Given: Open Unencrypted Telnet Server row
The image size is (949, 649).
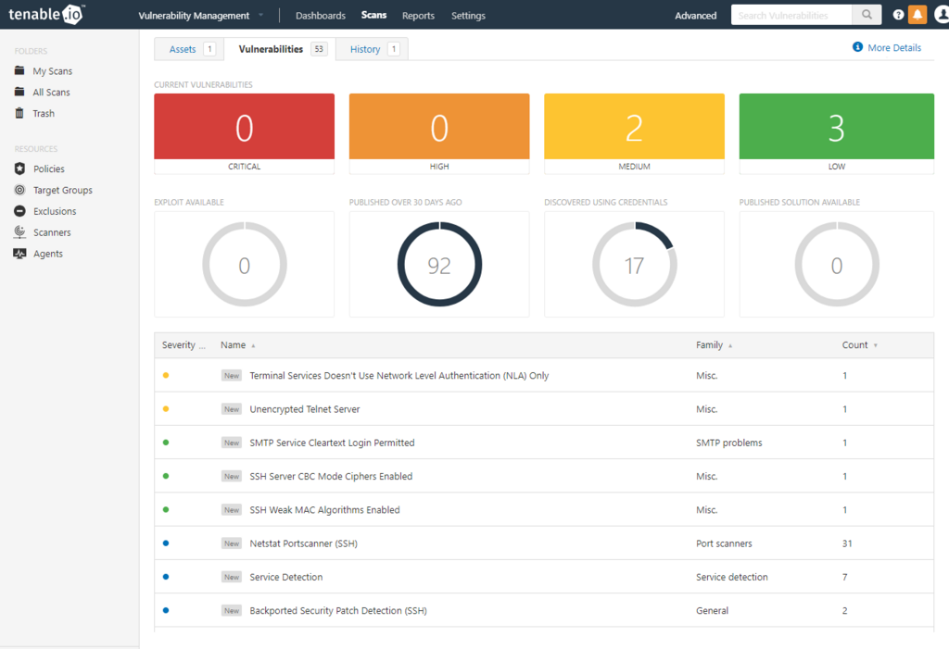Looking at the screenshot, I should pos(544,409).
